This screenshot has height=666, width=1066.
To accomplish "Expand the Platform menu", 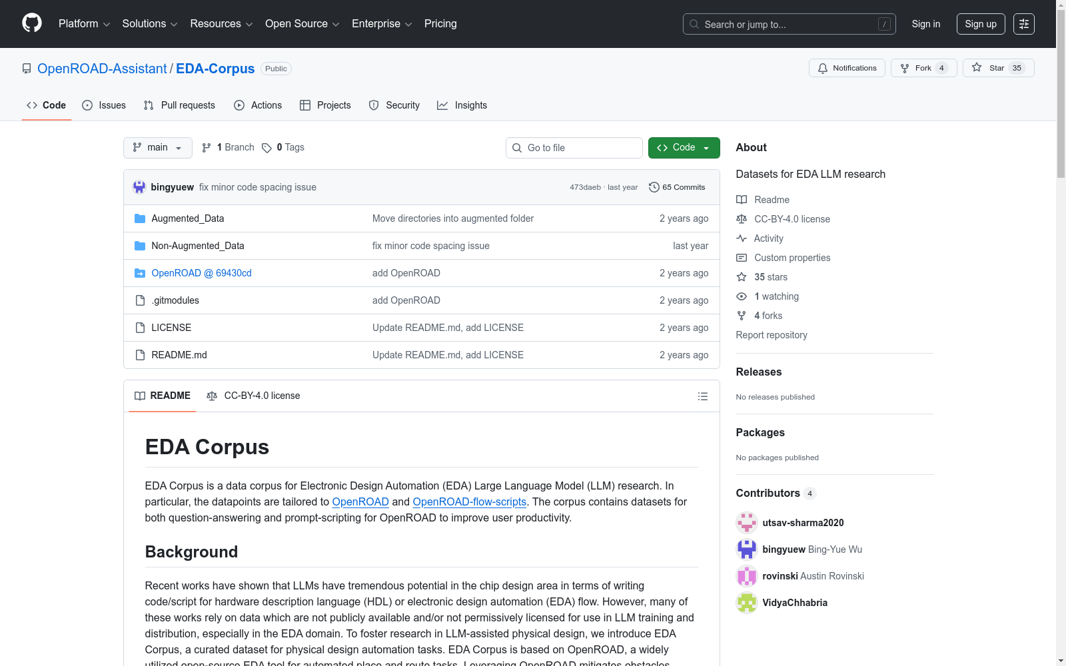I will click(x=84, y=24).
